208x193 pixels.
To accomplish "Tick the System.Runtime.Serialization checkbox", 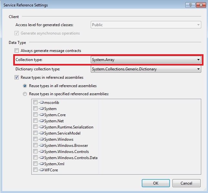I will (35, 127).
